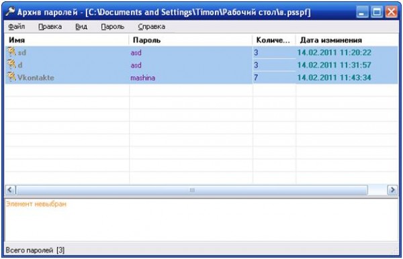Screen dimensions: 403x259
Task: Click the date 14.02.2011 11:31:57
Action: pos(334,65)
